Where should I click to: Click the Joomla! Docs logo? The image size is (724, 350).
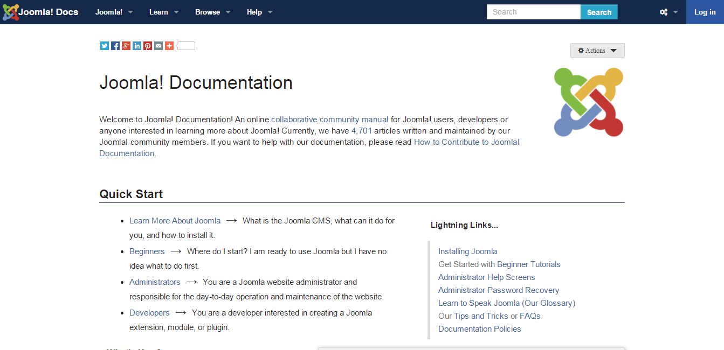(x=40, y=11)
